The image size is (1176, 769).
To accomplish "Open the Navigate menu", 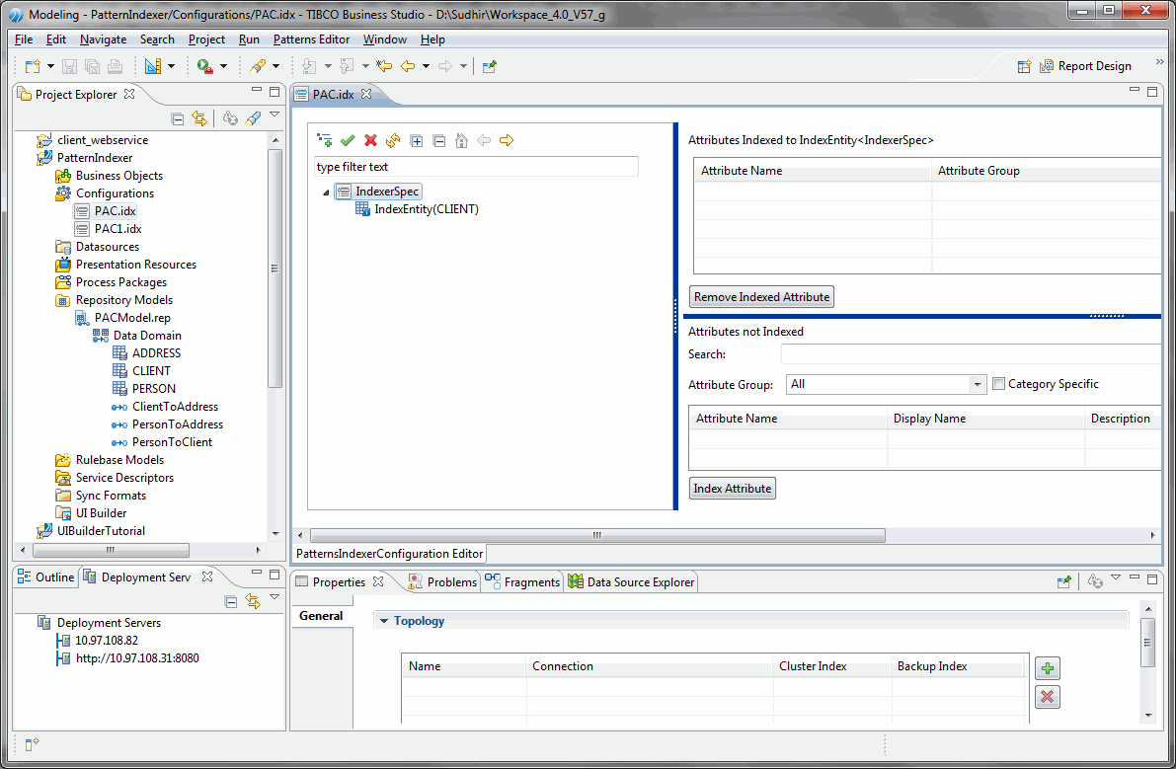I will point(103,39).
